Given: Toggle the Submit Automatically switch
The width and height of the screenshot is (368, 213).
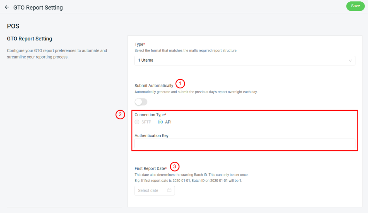Looking at the screenshot, I should coord(141,102).
